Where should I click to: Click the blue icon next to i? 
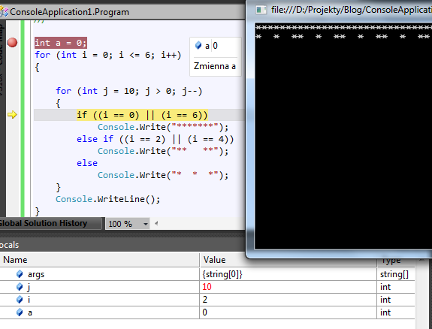(x=20, y=300)
